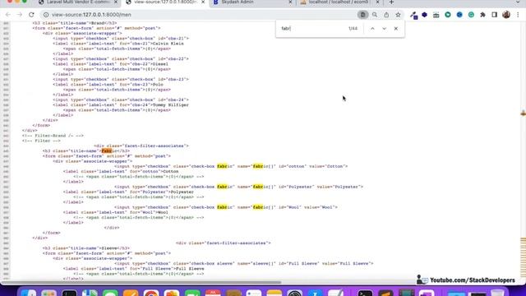Open the dark blue hexagon extension
The width and height of the screenshot is (526, 296).
(424, 15)
